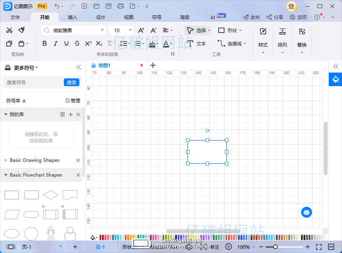Click the Copy icon in clipboard group
Screen dimensions: 342x253
coord(9,44)
